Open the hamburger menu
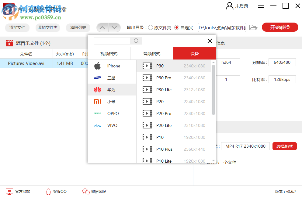The image size is (302, 198). 261,6
